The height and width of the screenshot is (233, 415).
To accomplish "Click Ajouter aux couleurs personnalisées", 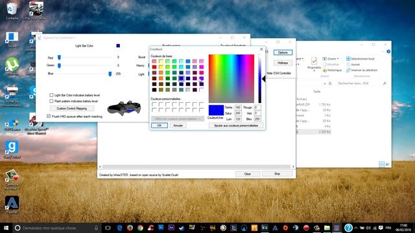I will click(236, 126).
